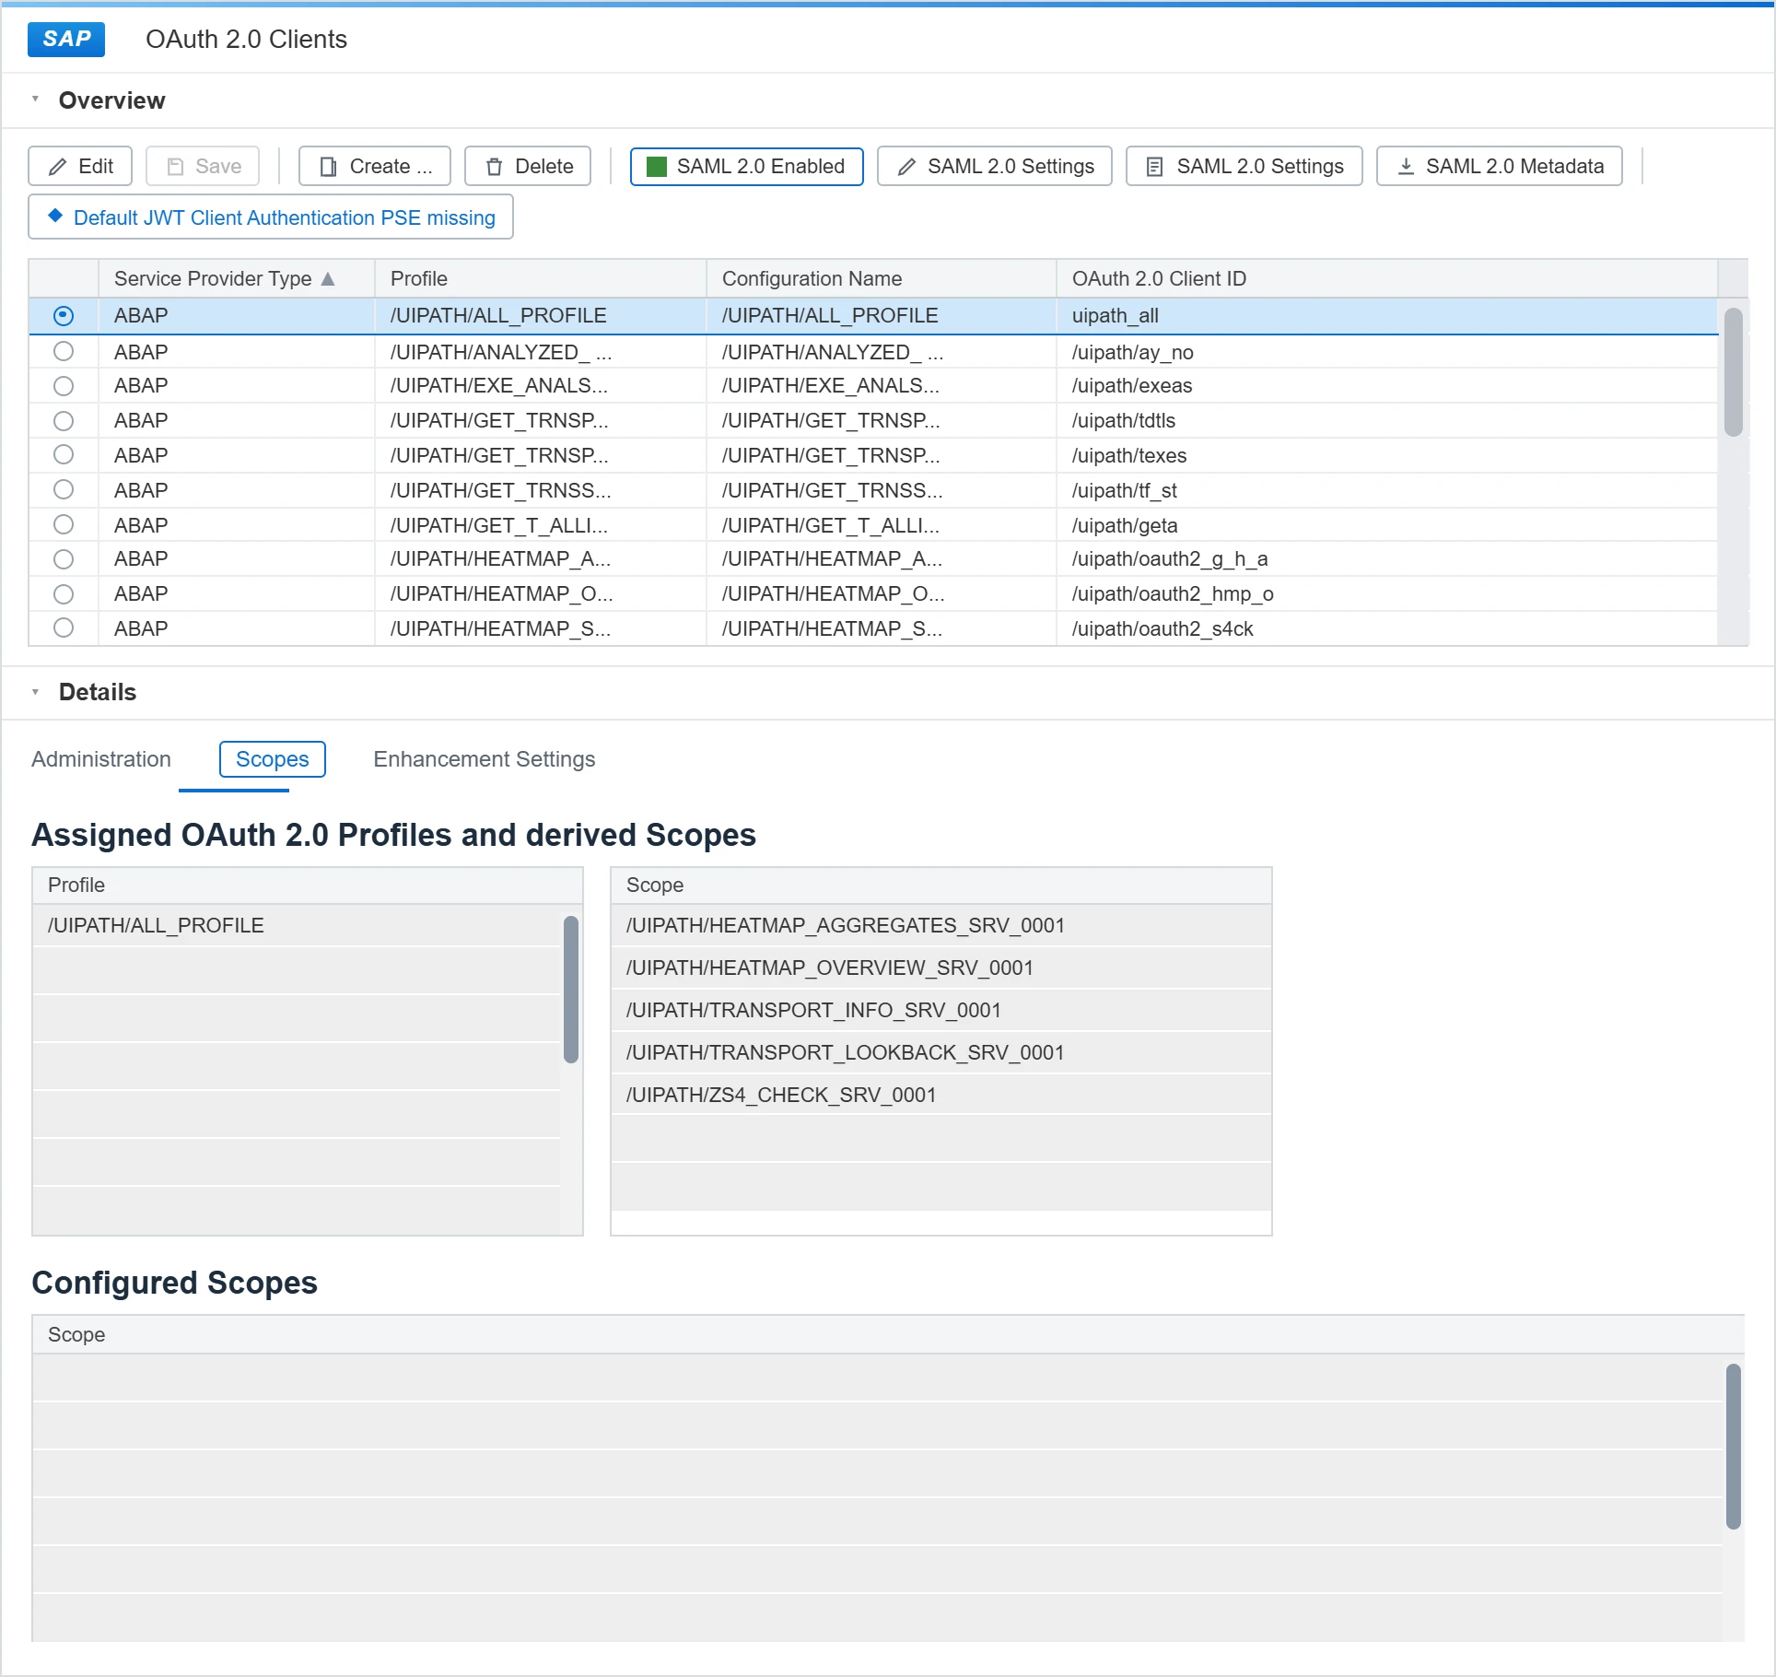1776x1677 pixels.
Task: Click /UIPATH/HEATMAP_O... configuration name cell
Action: [x=882, y=593]
